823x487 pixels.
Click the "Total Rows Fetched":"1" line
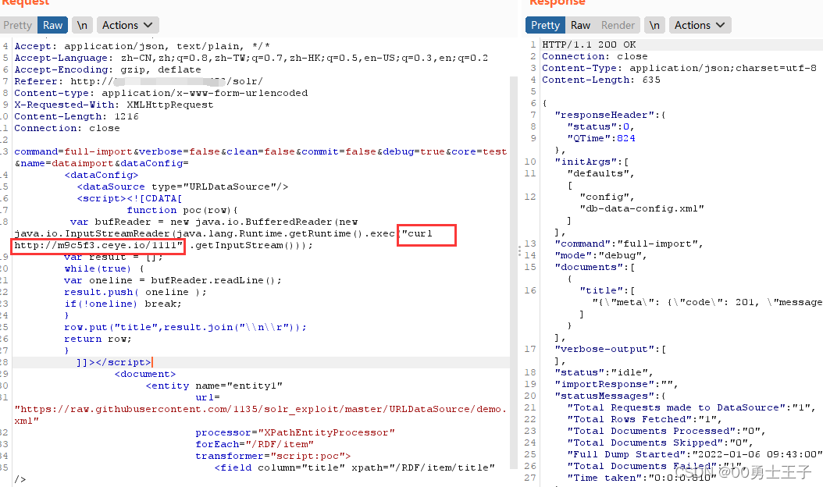[644, 419]
